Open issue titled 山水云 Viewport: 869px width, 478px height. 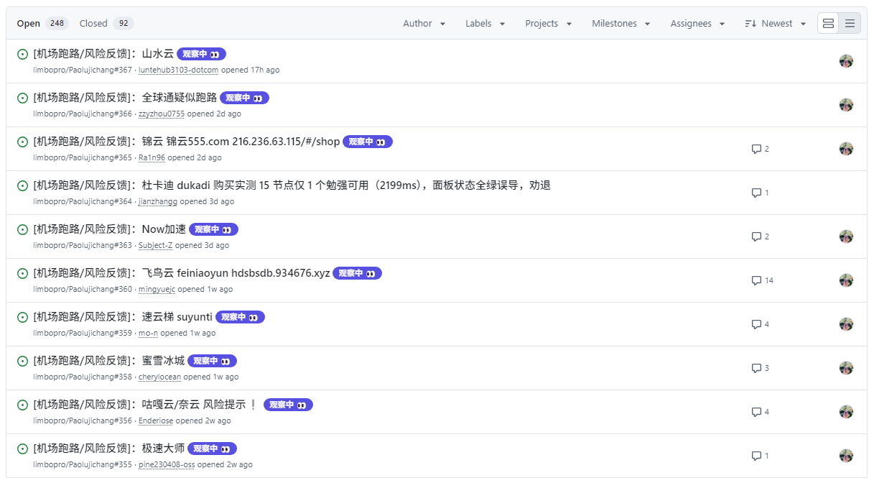click(x=103, y=54)
